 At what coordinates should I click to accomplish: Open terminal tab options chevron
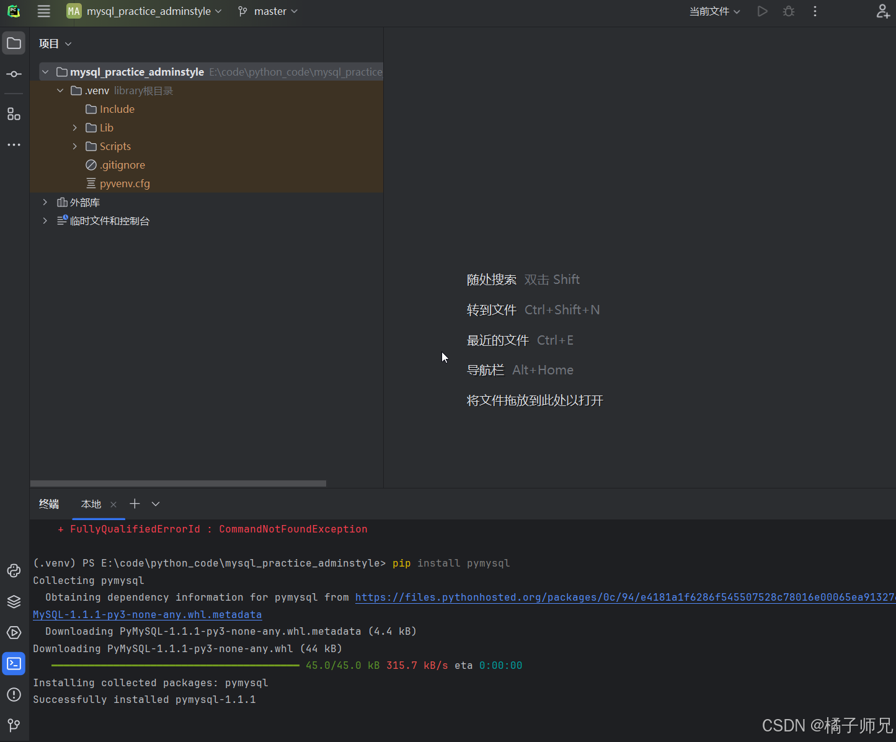156,504
